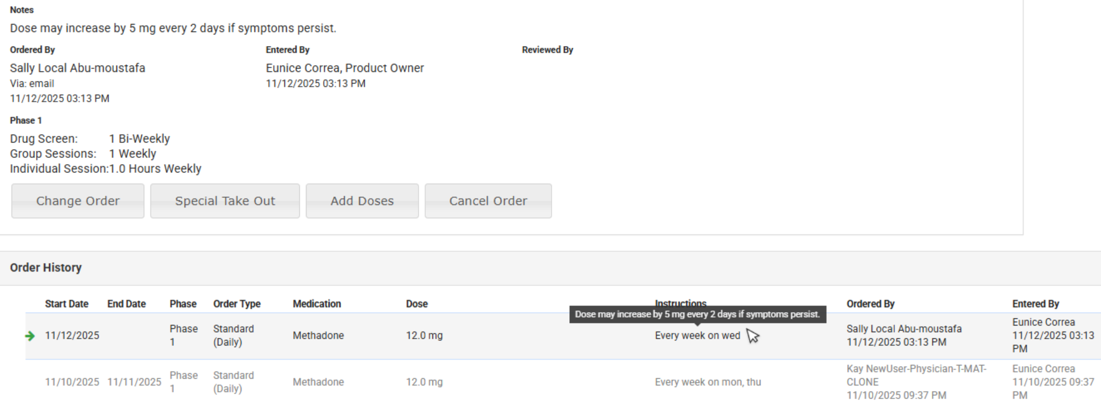
Task: Sort by the Start Date column header
Action: (x=67, y=304)
